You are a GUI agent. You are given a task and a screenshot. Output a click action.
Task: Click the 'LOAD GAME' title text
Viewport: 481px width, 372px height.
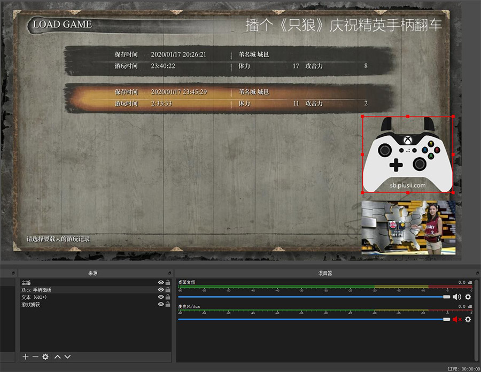[63, 24]
